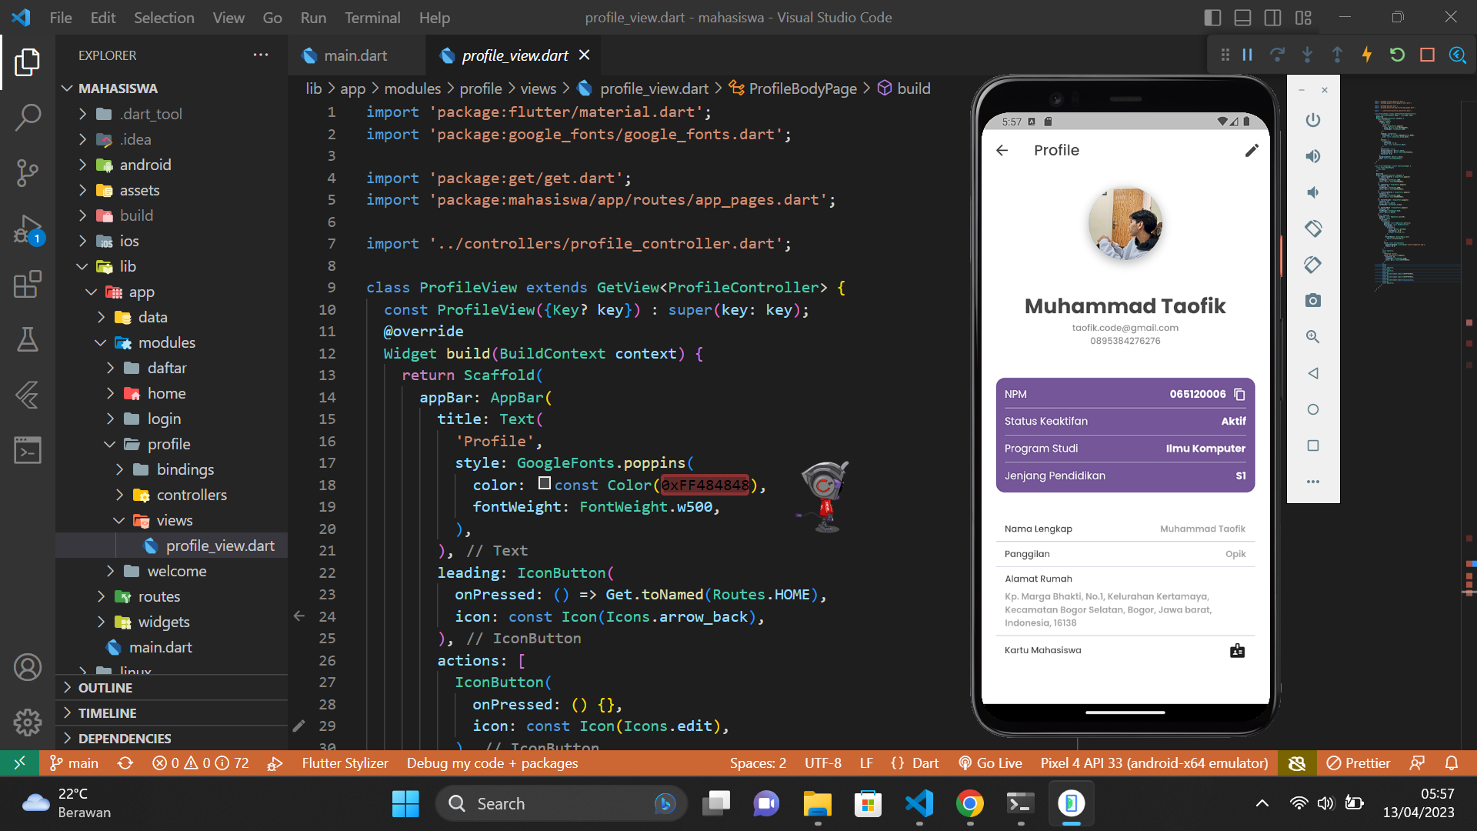Stop the debug session
The width and height of the screenshot is (1477, 831).
(x=1427, y=55)
